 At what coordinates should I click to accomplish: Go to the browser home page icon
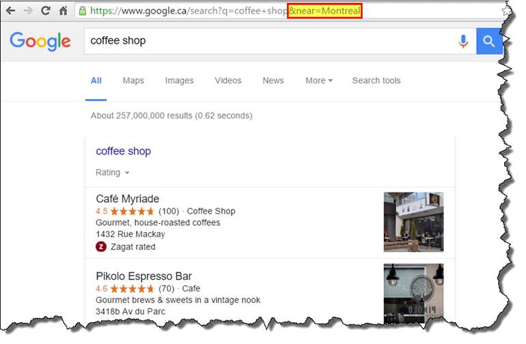coord(63,11)
